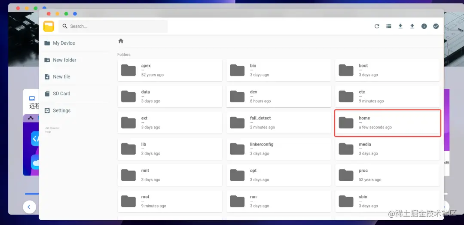The image size is (464, 225).
Task: Focus the Search... input field
Action: pyautogui.click(x=113, y=26)
